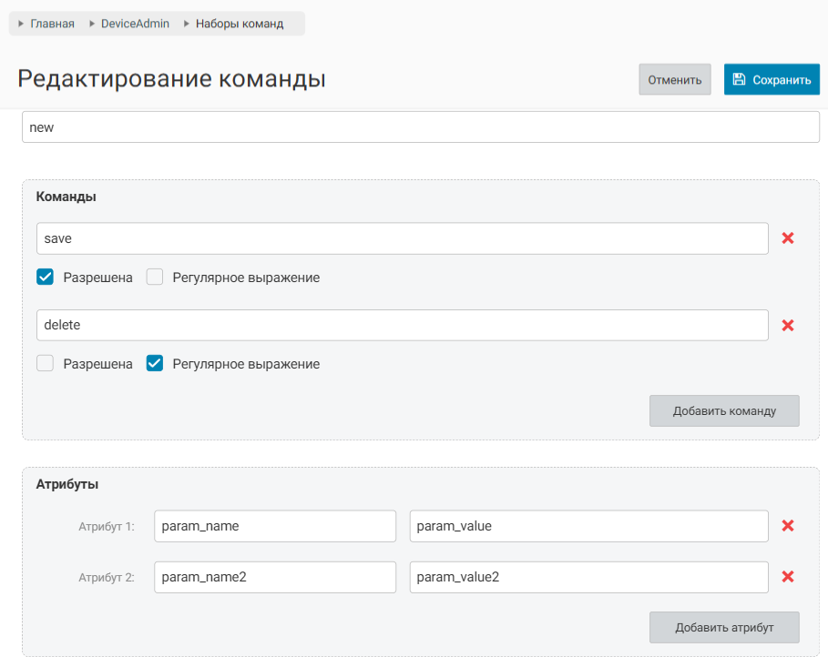Click the floppy disk icon on Сохранить
The width and height of the screenshot is (828, 657).
click(x=739, y=79)
